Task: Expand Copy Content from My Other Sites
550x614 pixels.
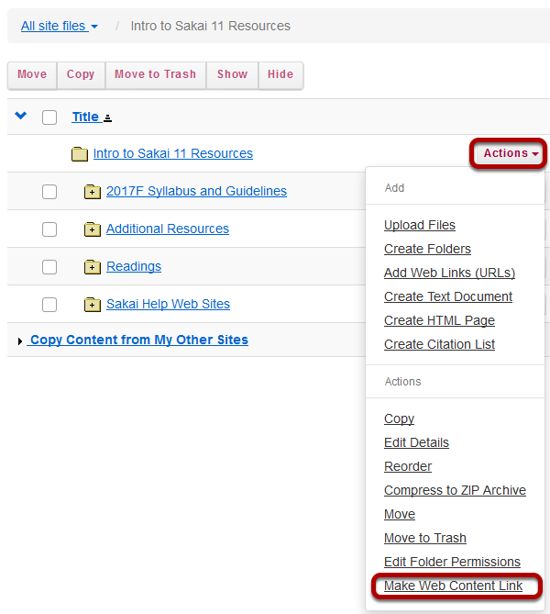Action: click(x=138, y=340)
